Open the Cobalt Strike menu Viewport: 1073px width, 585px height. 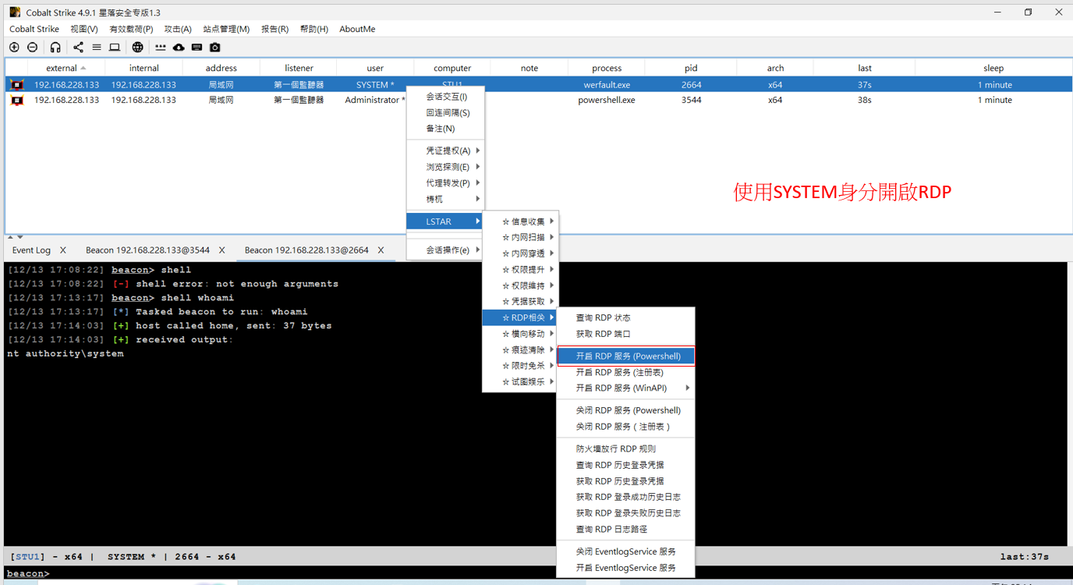pyautogui.click(x=34, y=29)
